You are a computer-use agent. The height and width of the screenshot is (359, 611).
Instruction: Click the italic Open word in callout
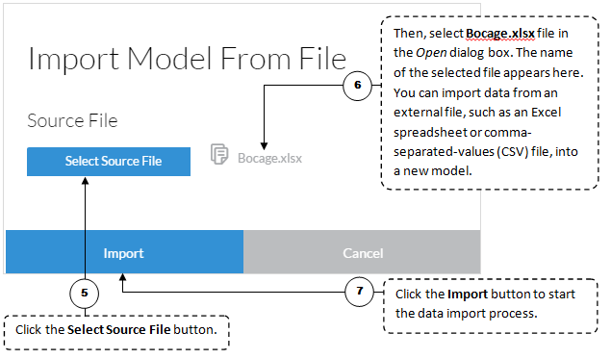pos(431,53)
